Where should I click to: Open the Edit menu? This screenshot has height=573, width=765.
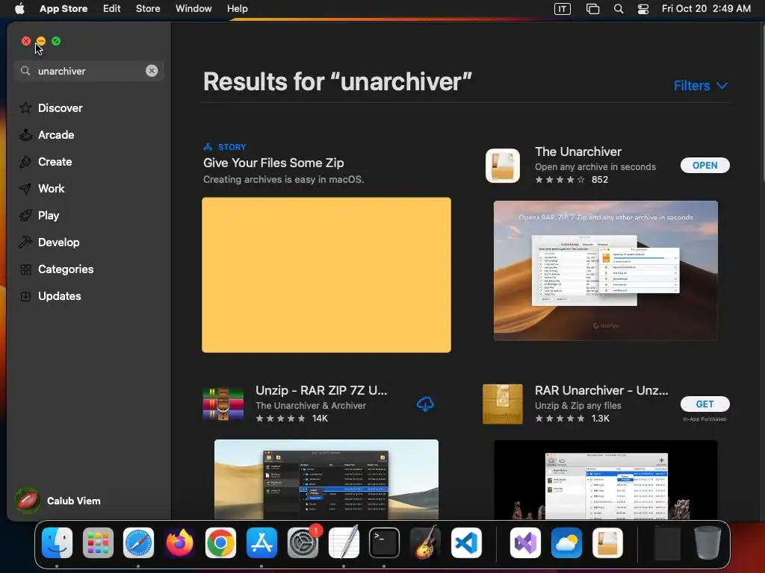click(x=112, y=8)
